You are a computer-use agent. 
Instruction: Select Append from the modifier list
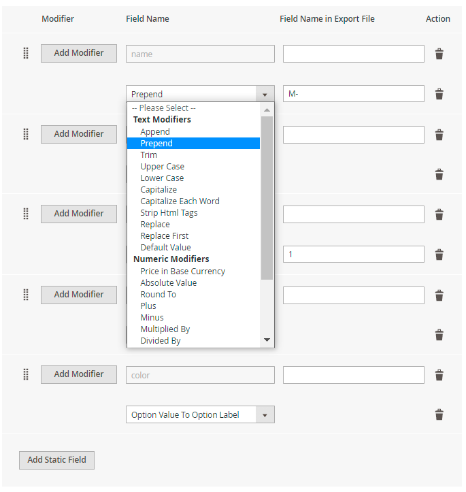155,132
